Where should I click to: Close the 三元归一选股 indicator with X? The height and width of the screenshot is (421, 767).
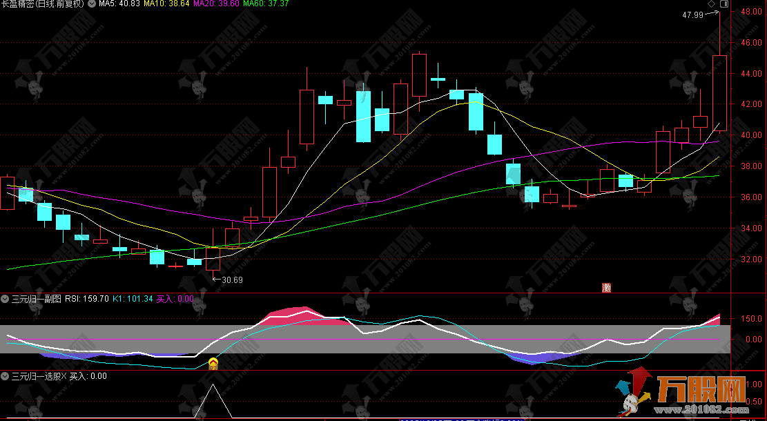point(64,376)
